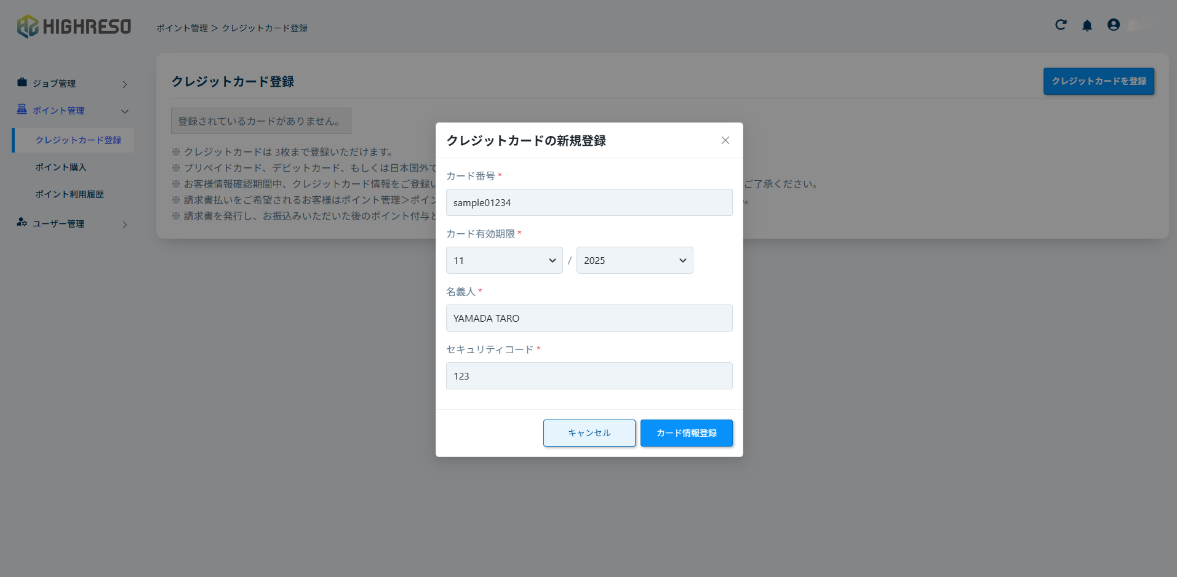The width and height of the screenshot is (1177, 577).
Task: Open ポイント利用履歴 in the sidebar
Action: click(x=70, y=194)
